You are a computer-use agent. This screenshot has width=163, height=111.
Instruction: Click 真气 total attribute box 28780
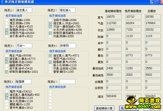pyautogui.click(x=153, y=17)
